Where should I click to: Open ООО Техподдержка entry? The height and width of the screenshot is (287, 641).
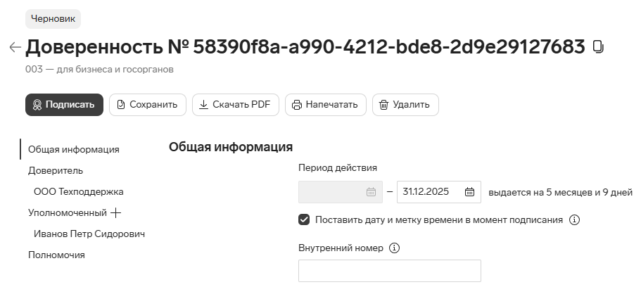coord(79,192)
